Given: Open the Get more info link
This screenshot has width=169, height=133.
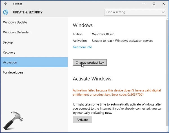Looking at the screenshot, I should click(83, 47).
